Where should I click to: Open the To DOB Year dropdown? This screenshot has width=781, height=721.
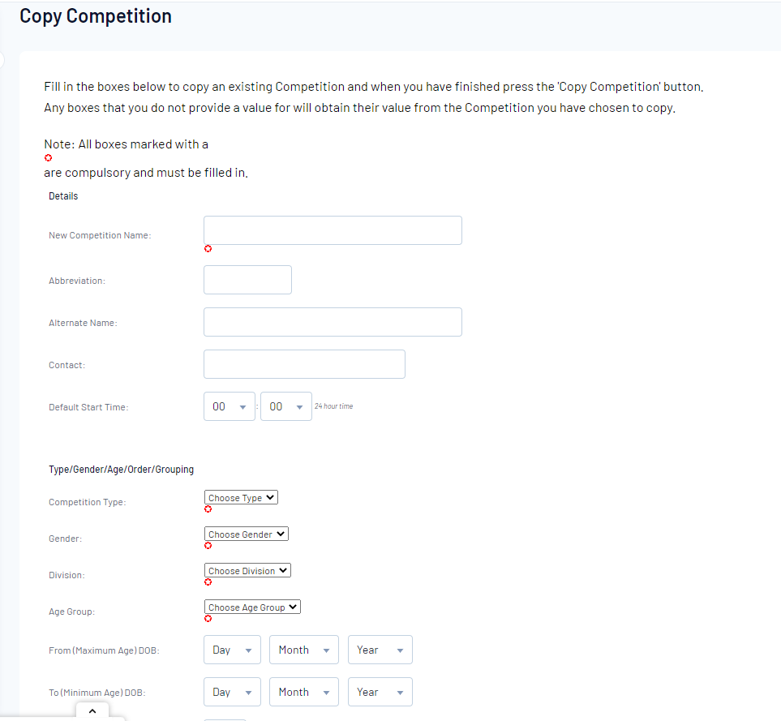point(380,692)
